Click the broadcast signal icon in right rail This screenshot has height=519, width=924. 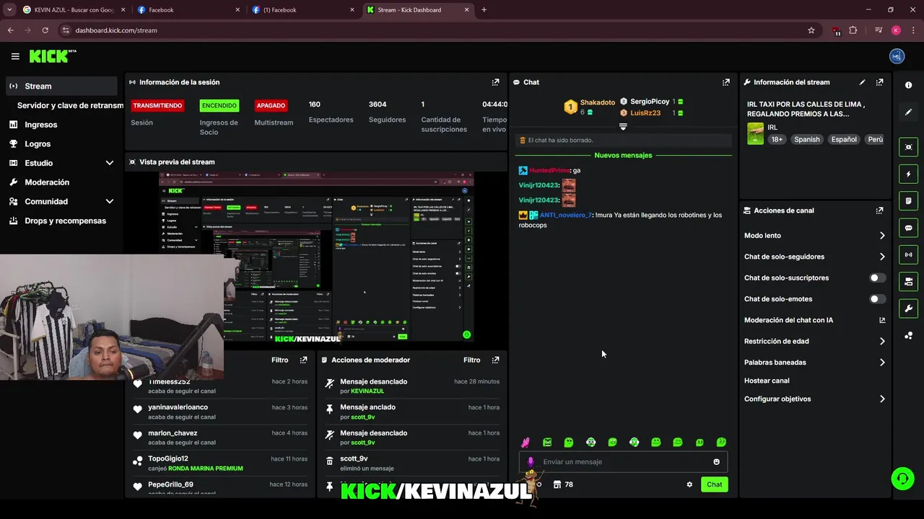[x=908, y=254]
